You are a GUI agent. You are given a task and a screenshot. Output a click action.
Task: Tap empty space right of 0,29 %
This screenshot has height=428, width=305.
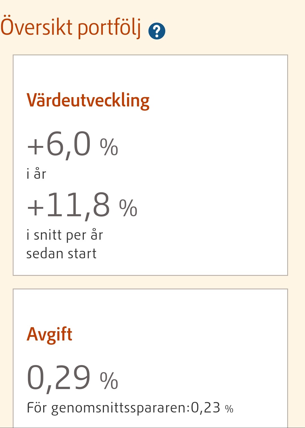coord(198,378)
